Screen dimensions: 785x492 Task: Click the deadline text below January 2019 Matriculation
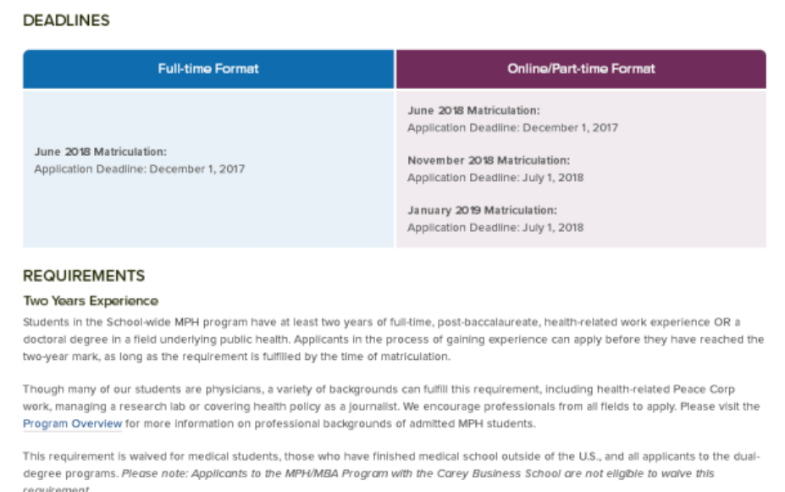pos(495,227)
